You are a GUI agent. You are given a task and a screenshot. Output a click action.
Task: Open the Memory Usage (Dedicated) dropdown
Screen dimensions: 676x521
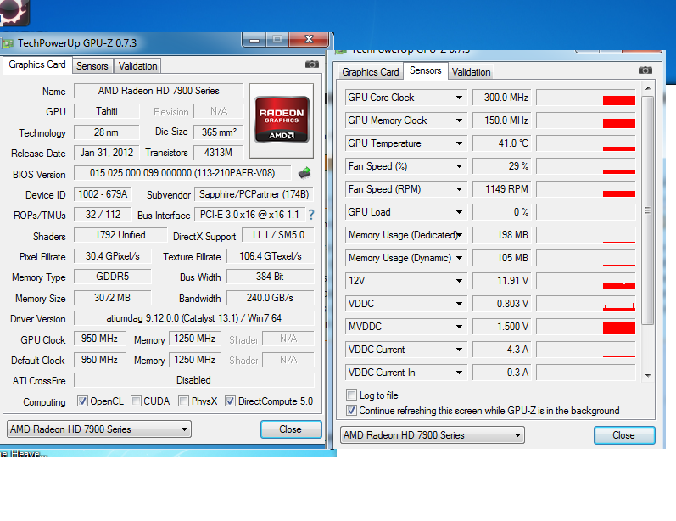pos(460,235)
